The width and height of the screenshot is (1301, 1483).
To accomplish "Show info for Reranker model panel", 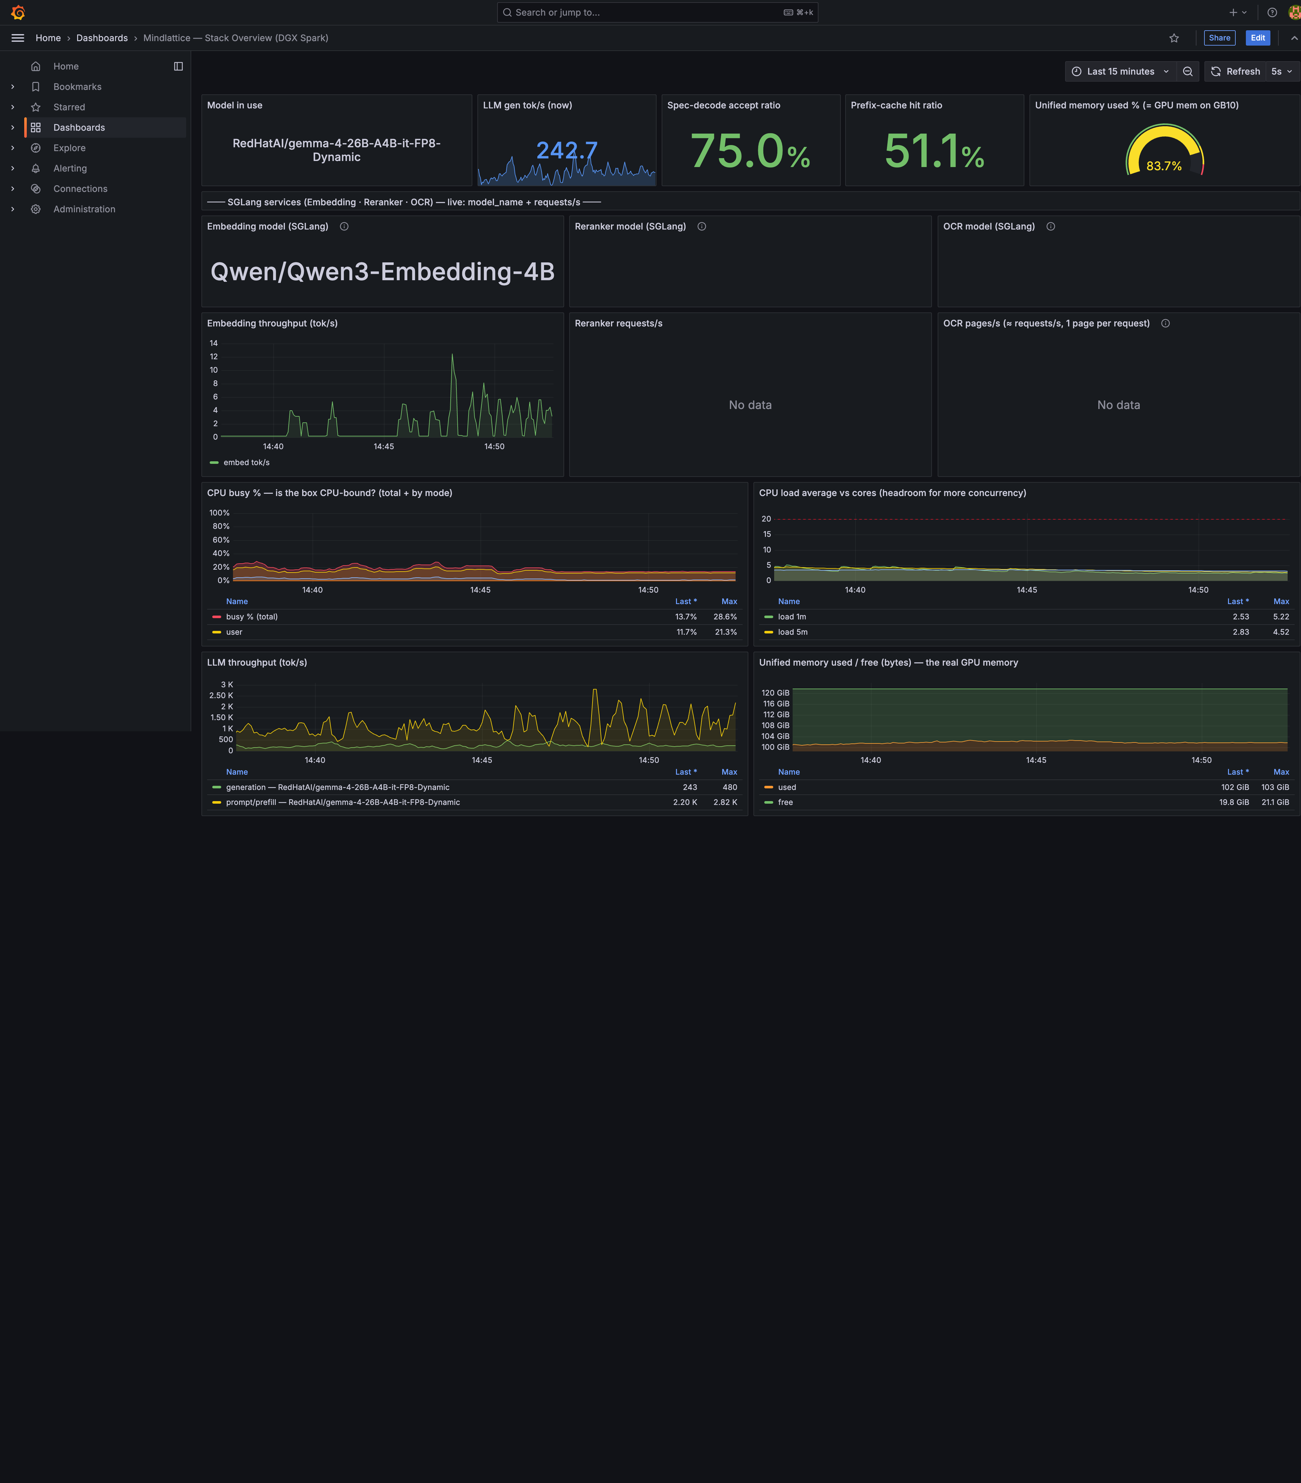I will click(702, 226).
